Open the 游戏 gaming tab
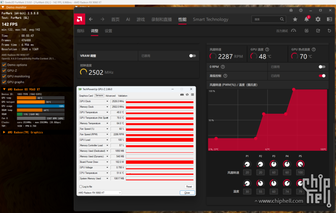Screen dimensions: 336x213 coord(141,19)
